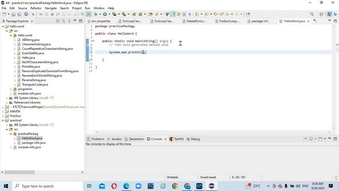339x191 pixels.
Task: Click the New file wizard icon
Action: [x=4, y=14]
